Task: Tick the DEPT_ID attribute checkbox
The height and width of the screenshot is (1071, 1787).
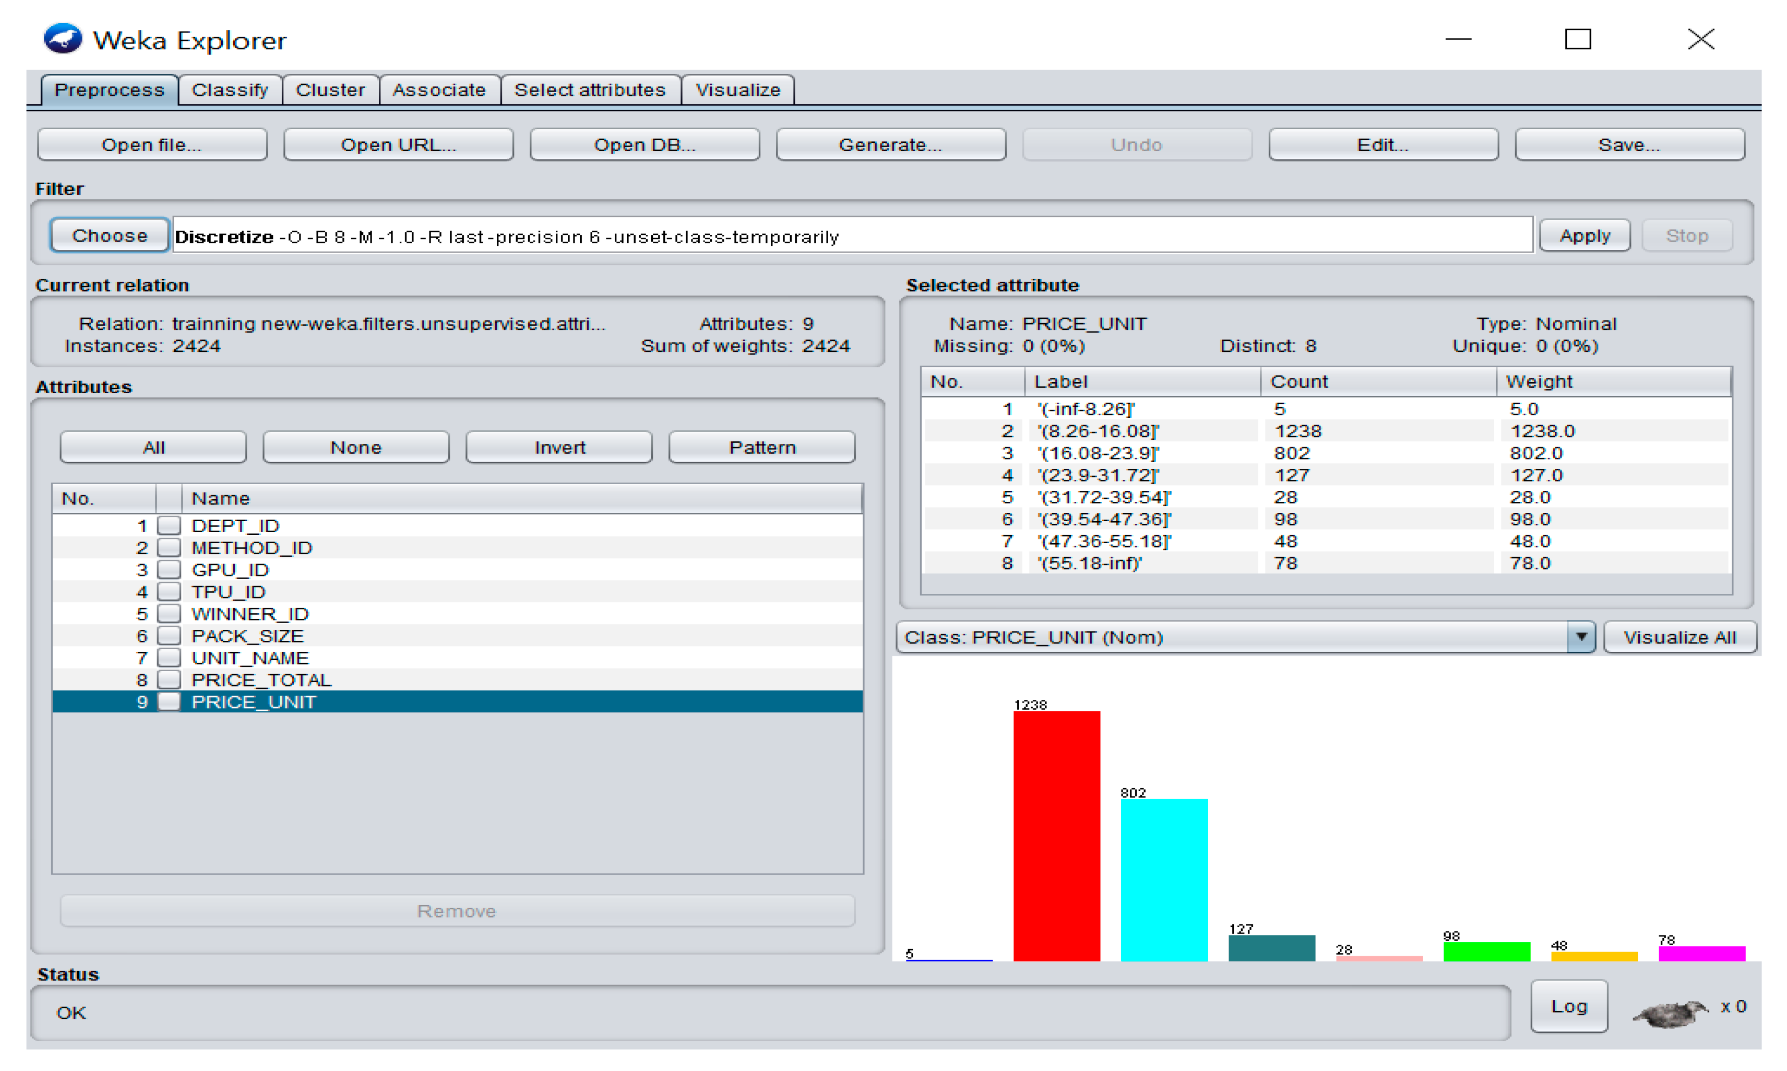Action: (169, 526)
